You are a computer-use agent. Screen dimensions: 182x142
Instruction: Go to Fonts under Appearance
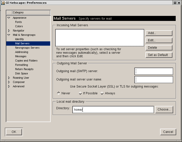tap(18, 22)
